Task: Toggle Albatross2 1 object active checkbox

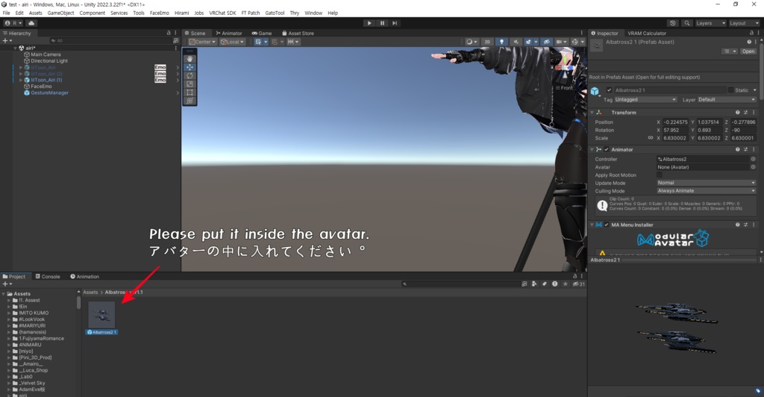Action: pos(609,90)
